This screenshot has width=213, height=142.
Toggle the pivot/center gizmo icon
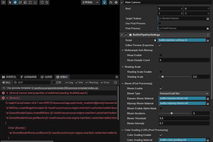pyautogui.click(x=42, y=2)
